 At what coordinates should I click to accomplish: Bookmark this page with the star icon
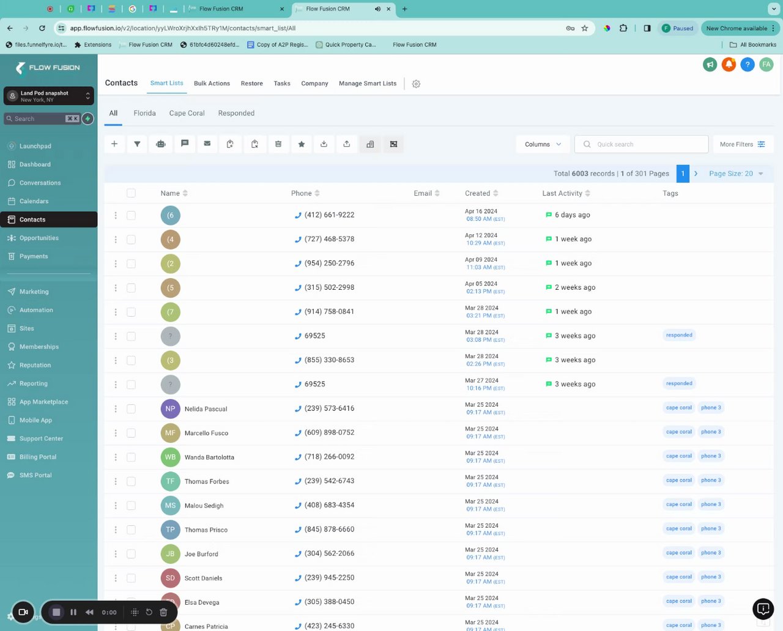[x=585, y=28]
